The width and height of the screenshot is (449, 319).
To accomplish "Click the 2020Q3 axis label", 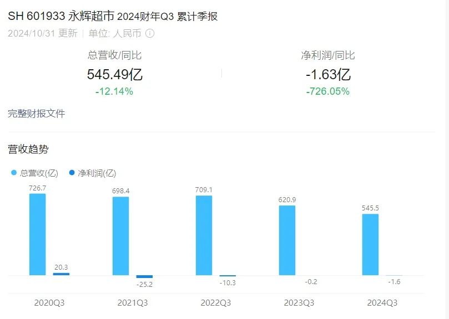I will coord(49,303).
